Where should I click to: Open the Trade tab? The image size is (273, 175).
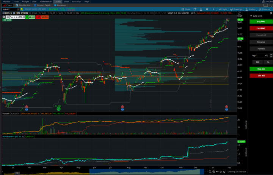pos(16,2)
